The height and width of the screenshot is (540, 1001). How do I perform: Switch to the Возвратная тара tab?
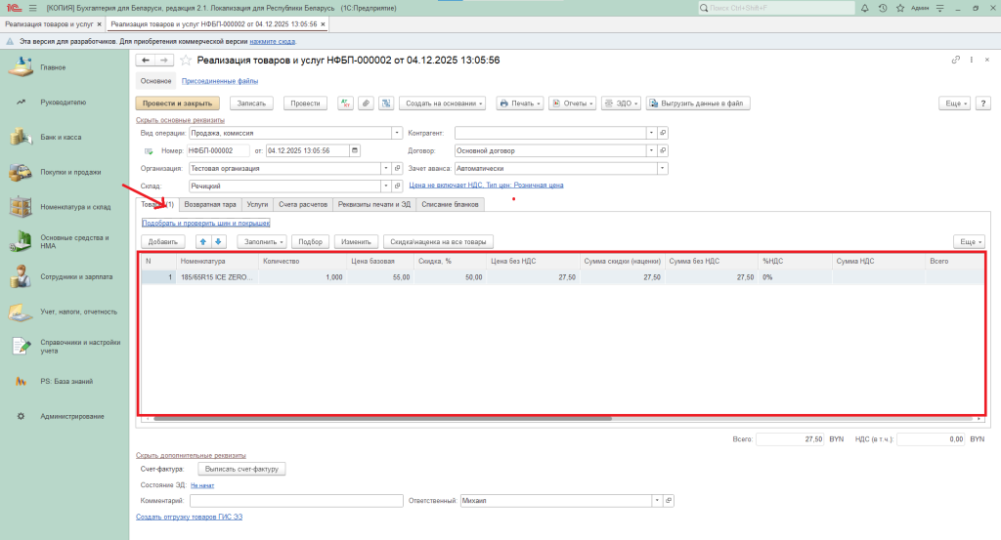click(x=211, y=205)
